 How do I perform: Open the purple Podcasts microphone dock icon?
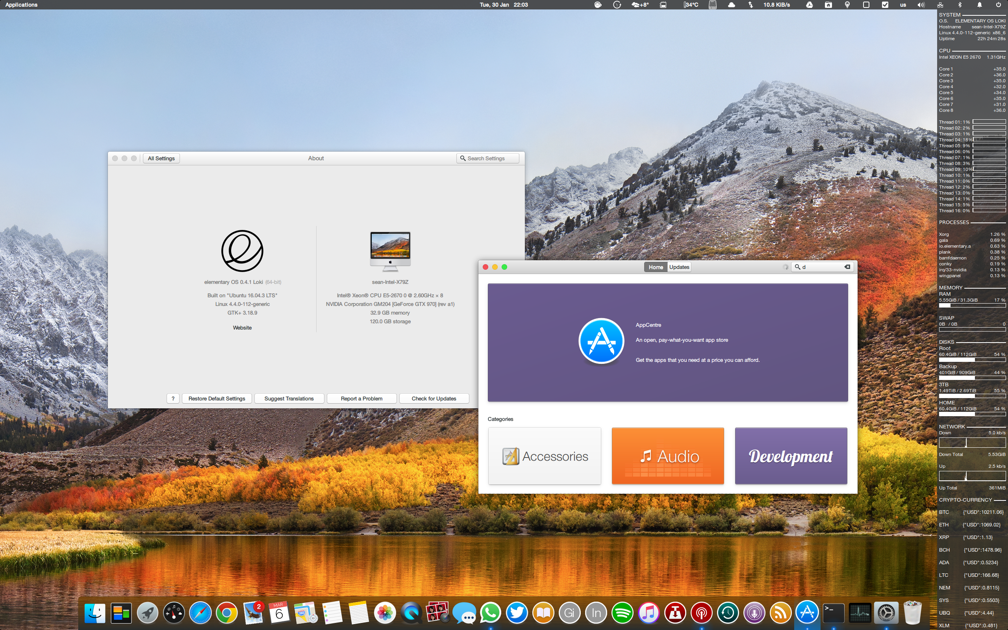(754, 613)
